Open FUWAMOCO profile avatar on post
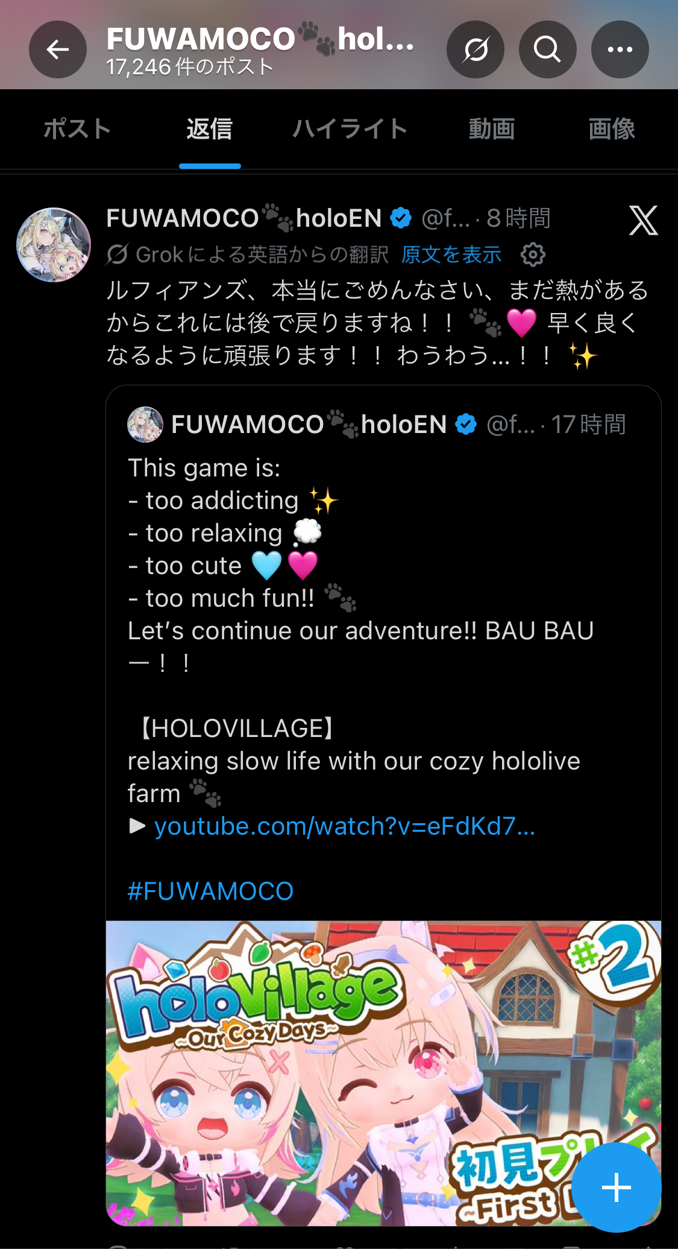 [x=54, y=245]
